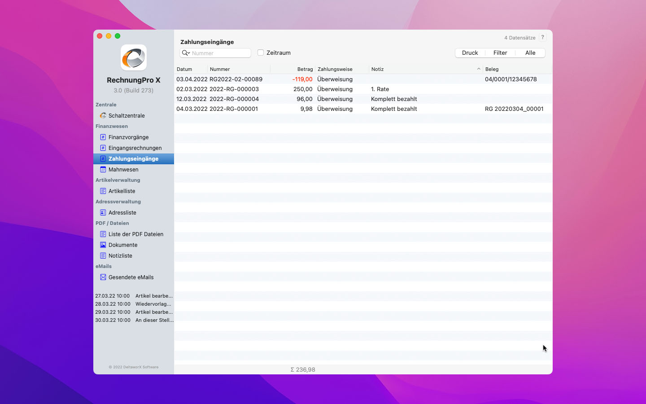The width and height of the screenshot is (646, 404).
Task: Click the Gesendete eMails envelope icon
Action: pyautogui.click(x=103, y=277)
